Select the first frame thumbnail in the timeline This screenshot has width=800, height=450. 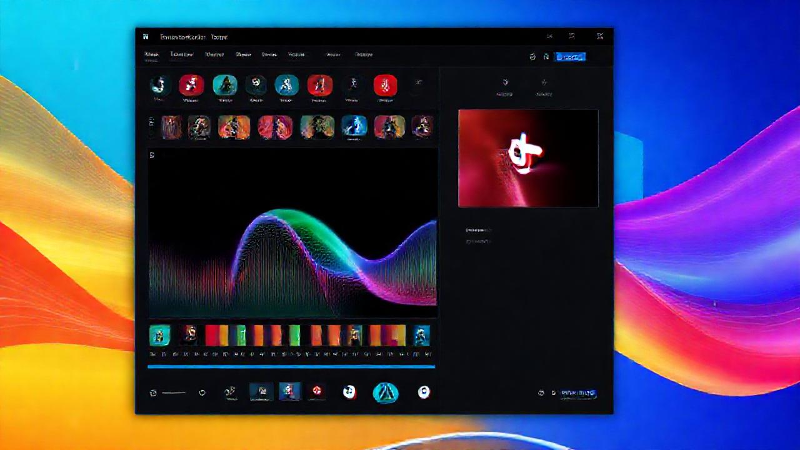[159, 336]
